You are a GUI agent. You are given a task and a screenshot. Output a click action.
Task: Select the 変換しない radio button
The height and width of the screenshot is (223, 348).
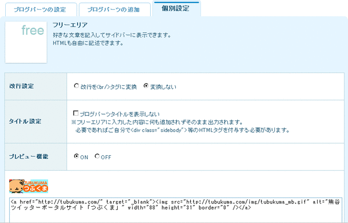[146, 86]
